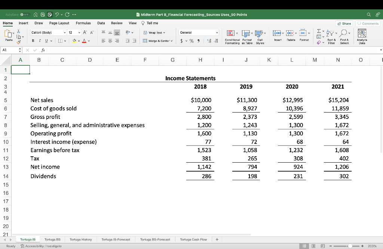Click the Share button
Viewport: 383px width, 249px height.
pos(344,24)
